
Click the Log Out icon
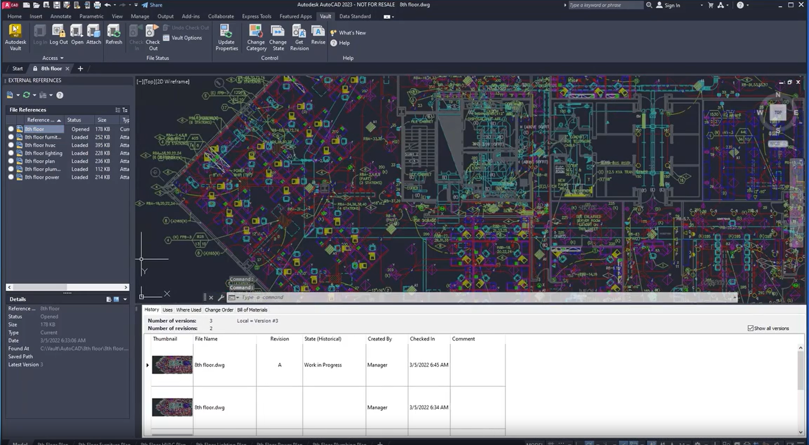click(58, 35)
